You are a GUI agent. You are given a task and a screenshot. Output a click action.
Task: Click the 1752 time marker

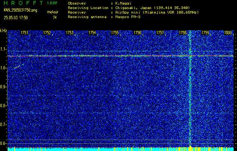coord(47,32)
